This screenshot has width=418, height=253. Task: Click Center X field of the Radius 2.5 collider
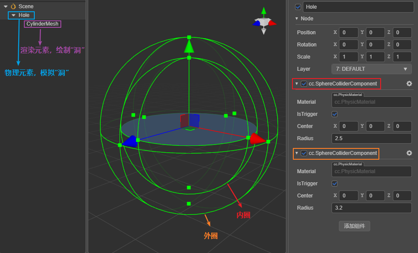point(348,126)
